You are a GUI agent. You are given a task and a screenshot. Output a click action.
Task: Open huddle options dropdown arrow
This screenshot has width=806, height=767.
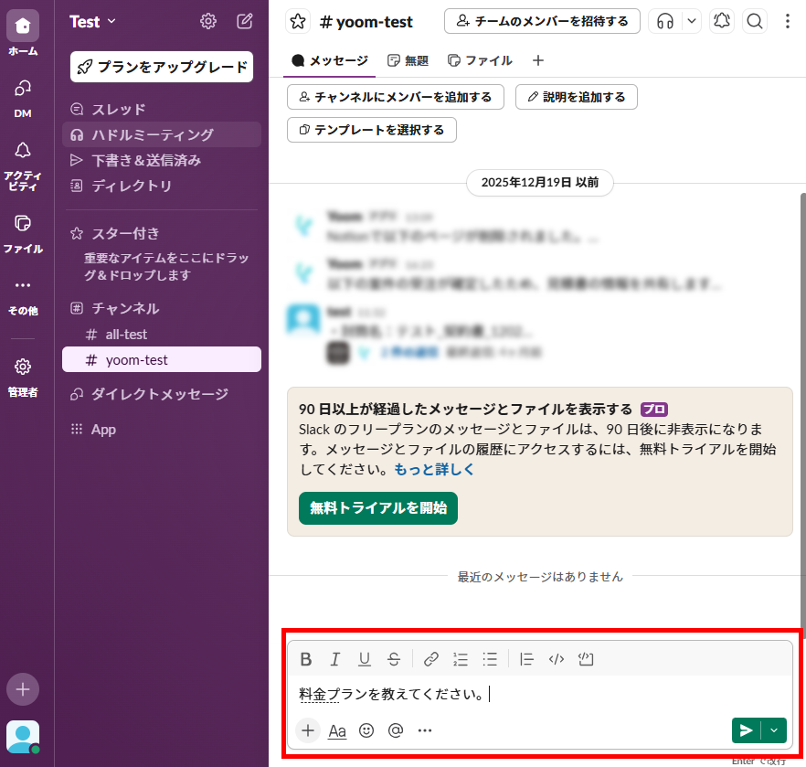pyautogui.click(x=692, y=21)
